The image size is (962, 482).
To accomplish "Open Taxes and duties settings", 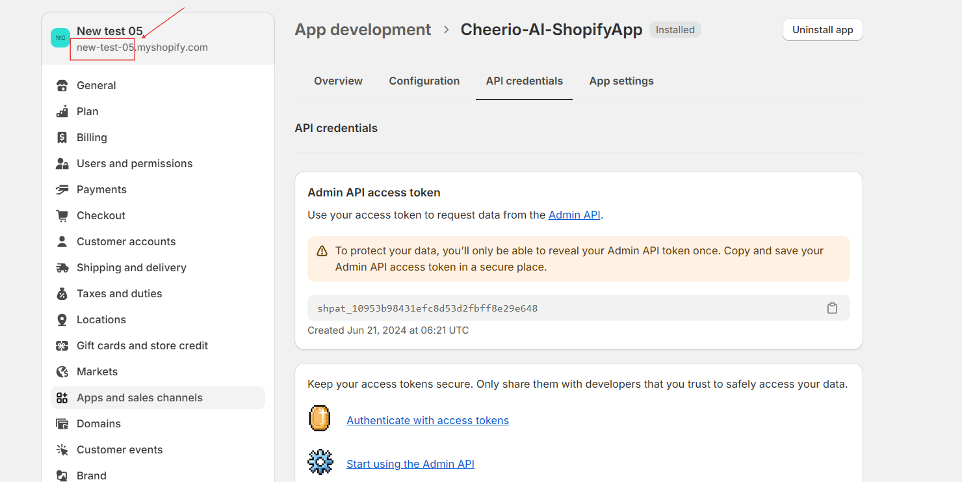I will point(158,293).
